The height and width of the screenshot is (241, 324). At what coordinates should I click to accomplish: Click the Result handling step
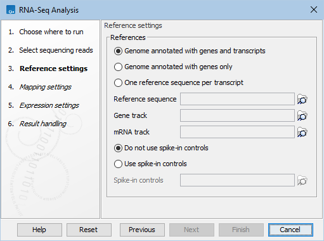tap(42, 124)
